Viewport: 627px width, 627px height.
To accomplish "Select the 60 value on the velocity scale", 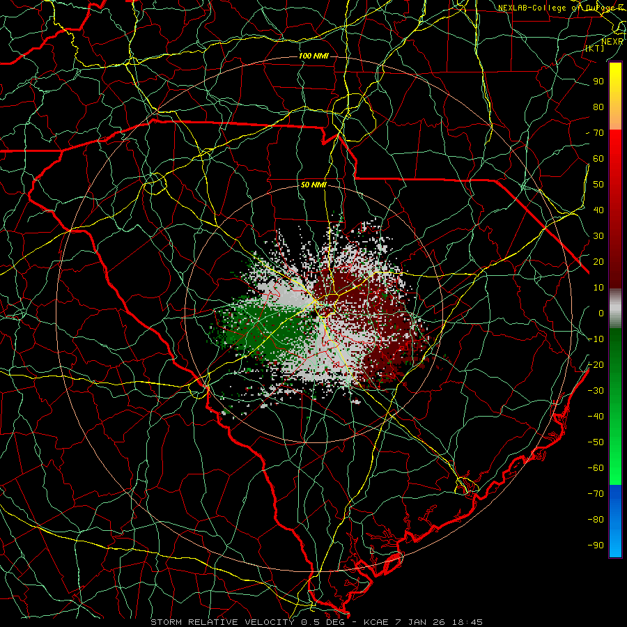I will (x=598, y=159).
